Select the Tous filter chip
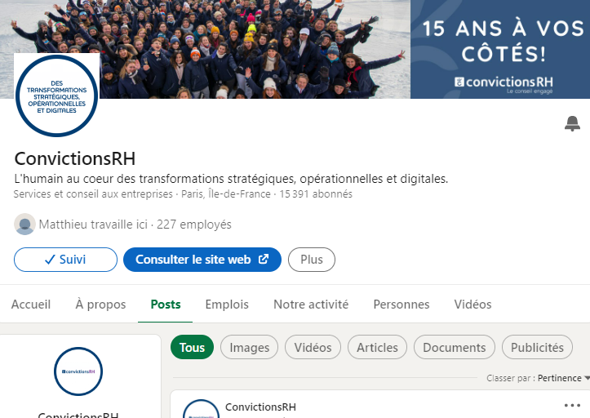This screenshot has height=418, width=590. click(192, 347)
